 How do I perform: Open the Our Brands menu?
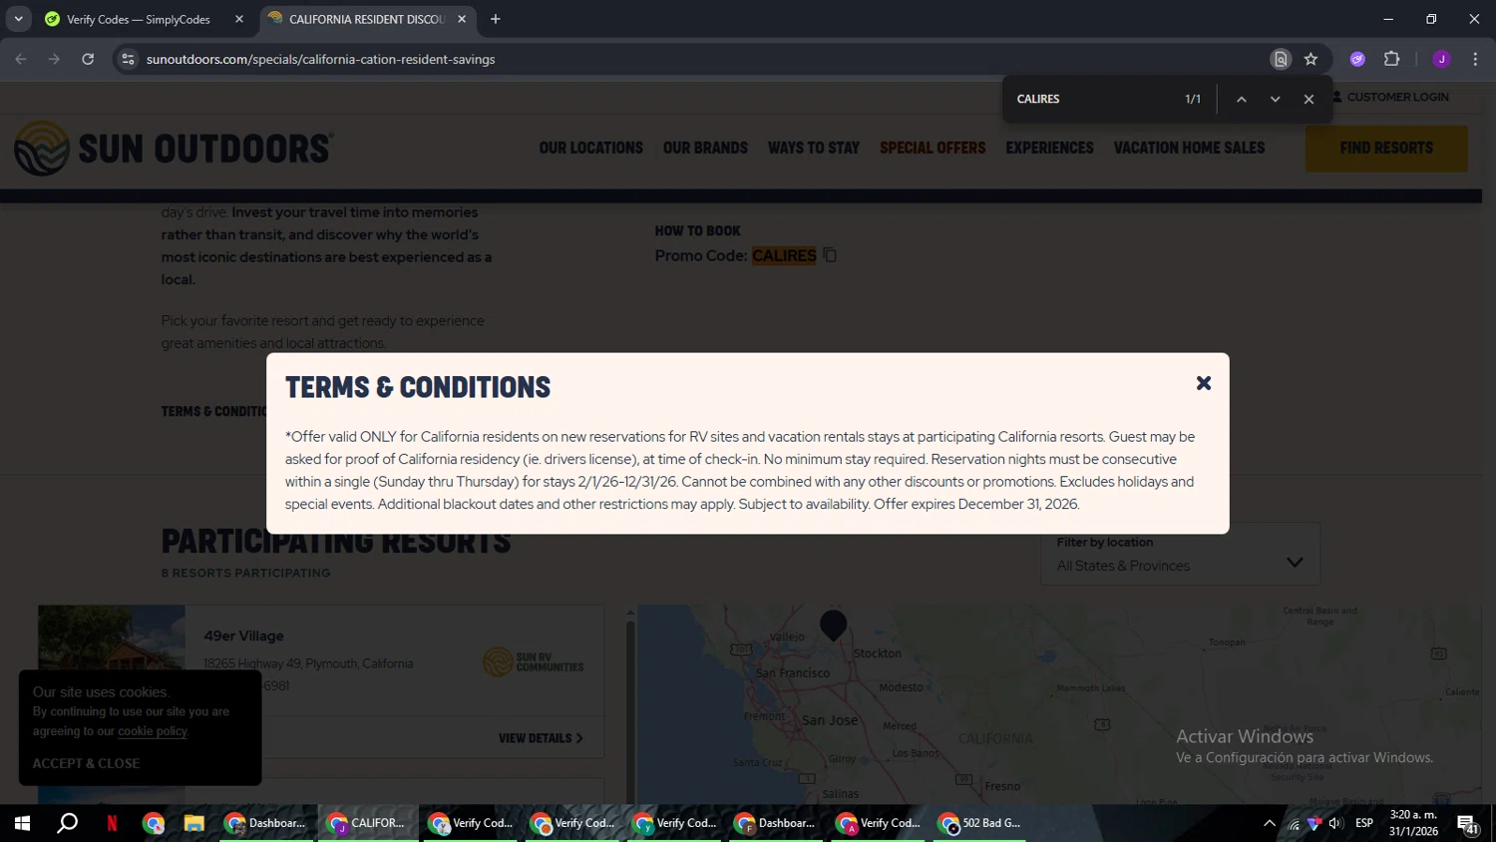coord(705,148)
